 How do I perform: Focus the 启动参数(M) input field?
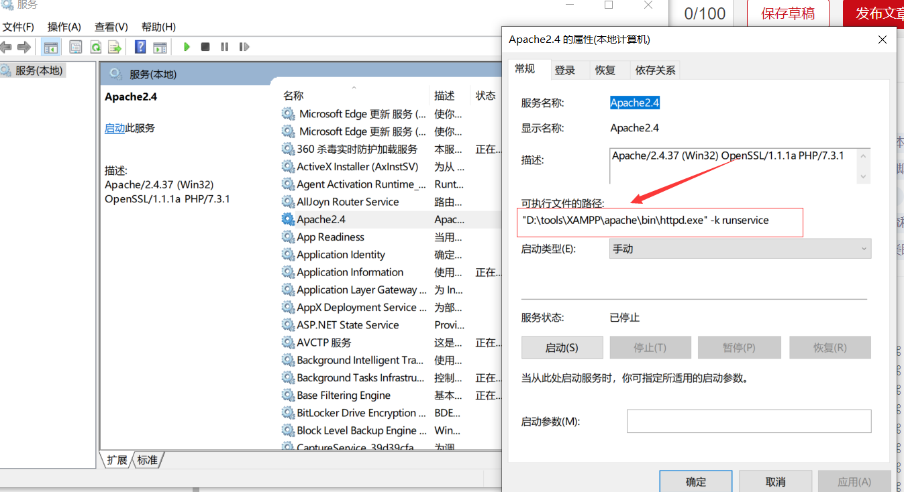(x=749, y=421)
